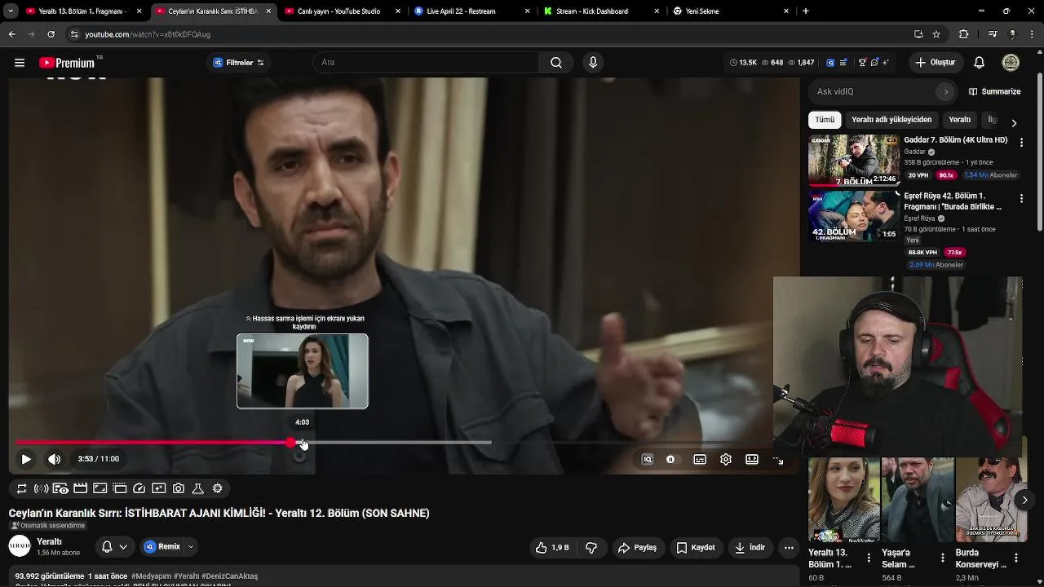Download the video with İndir
This screenshot has height=587, width=1044.
[x=750, y=548]
